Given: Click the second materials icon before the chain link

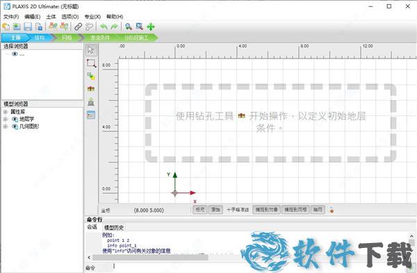Looking at the screenshot, I should coord(64,26).
